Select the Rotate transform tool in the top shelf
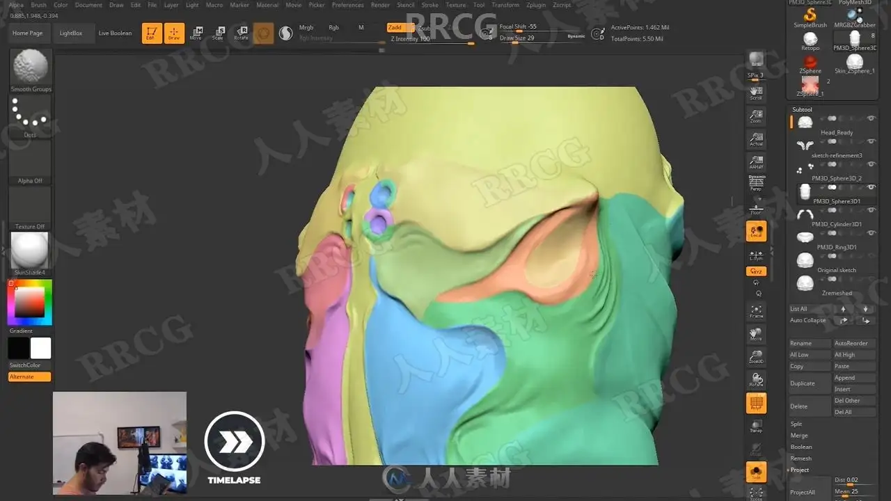Viewport: 891px width, 501px height. (x=241, y=33)
